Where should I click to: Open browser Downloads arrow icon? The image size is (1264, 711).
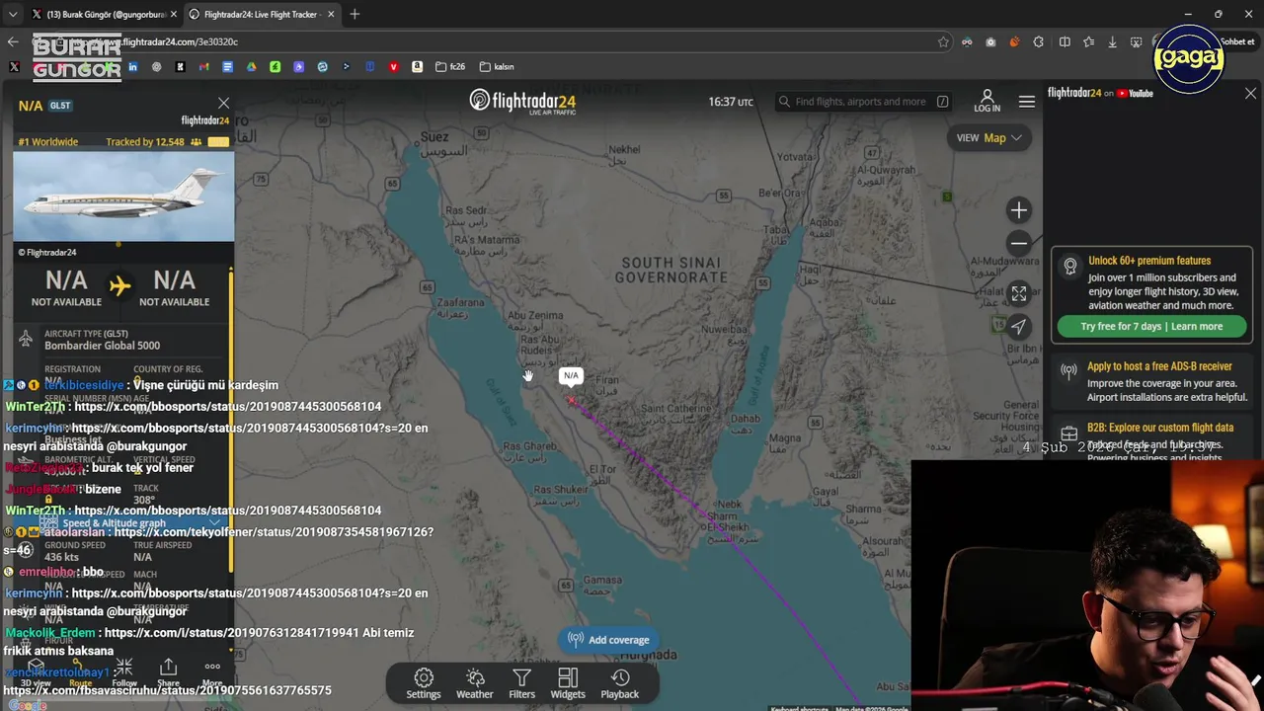pyautogui.click(x=1112, y=41)
